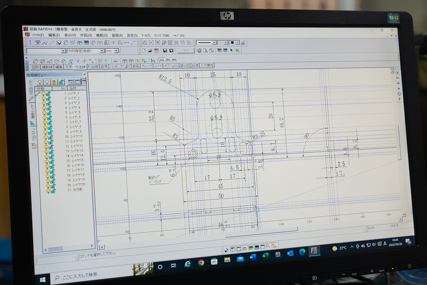Image resolution: width=427 pixels, height=285 pixels.
Task: Switch to the ハッチング・塗り tab
Action: [x=120, y=67]
